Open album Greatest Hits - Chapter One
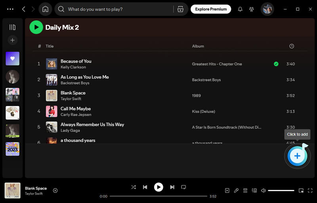The height and width of the screenshot is (203, 317). (x=217, y=64)
